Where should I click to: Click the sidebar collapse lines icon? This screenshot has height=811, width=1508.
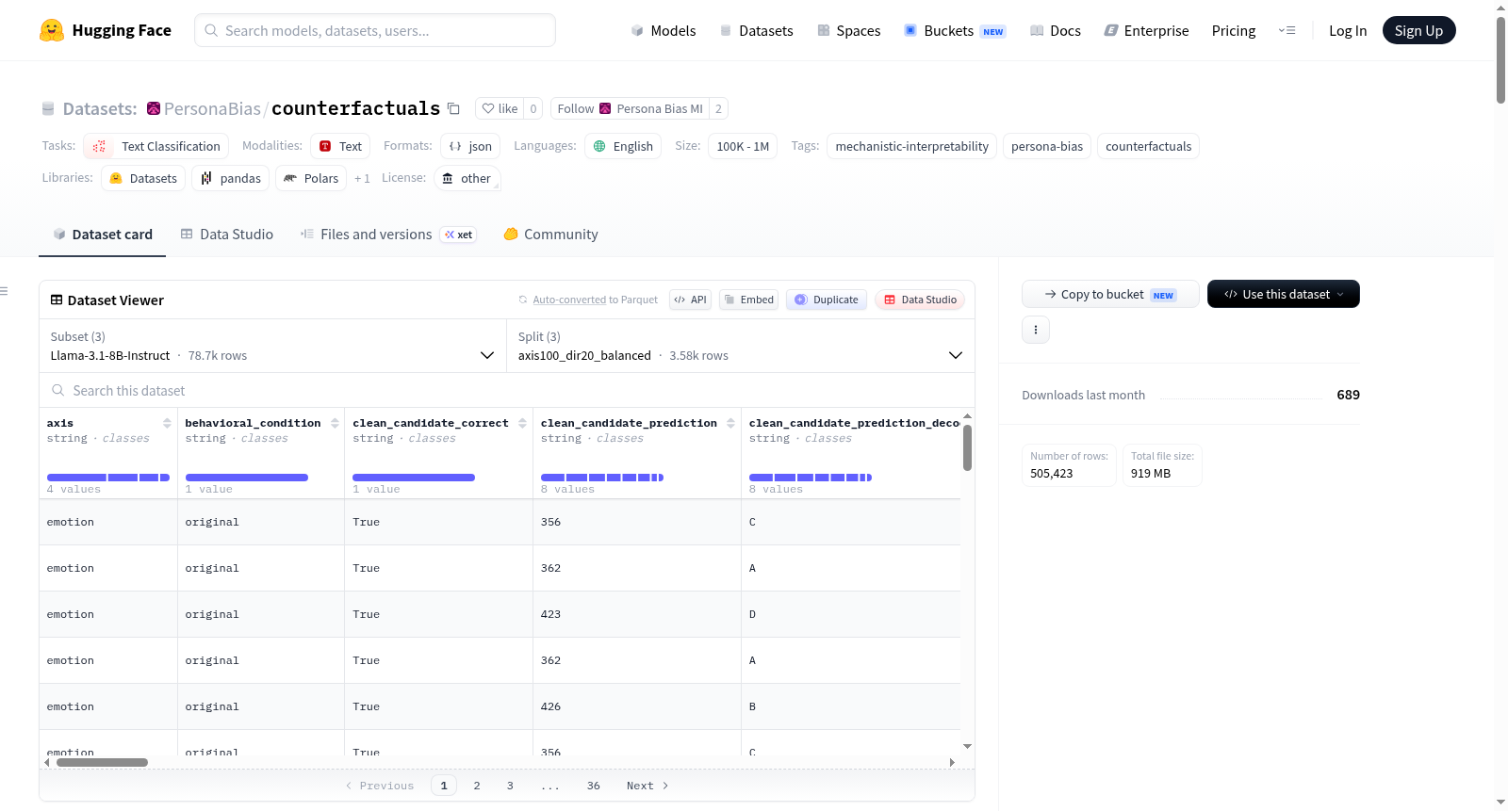pyautogui.click(x=4, y=291)
